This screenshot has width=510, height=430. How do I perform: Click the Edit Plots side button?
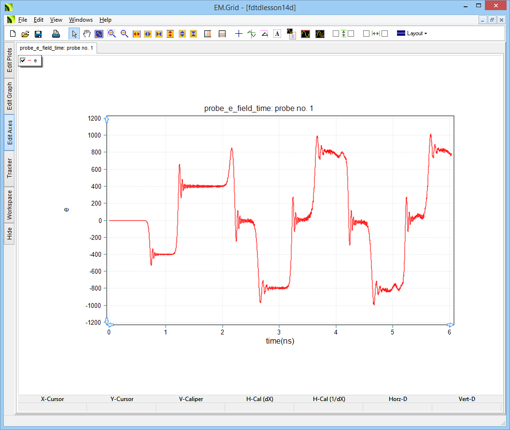click(x=10, y=60)
